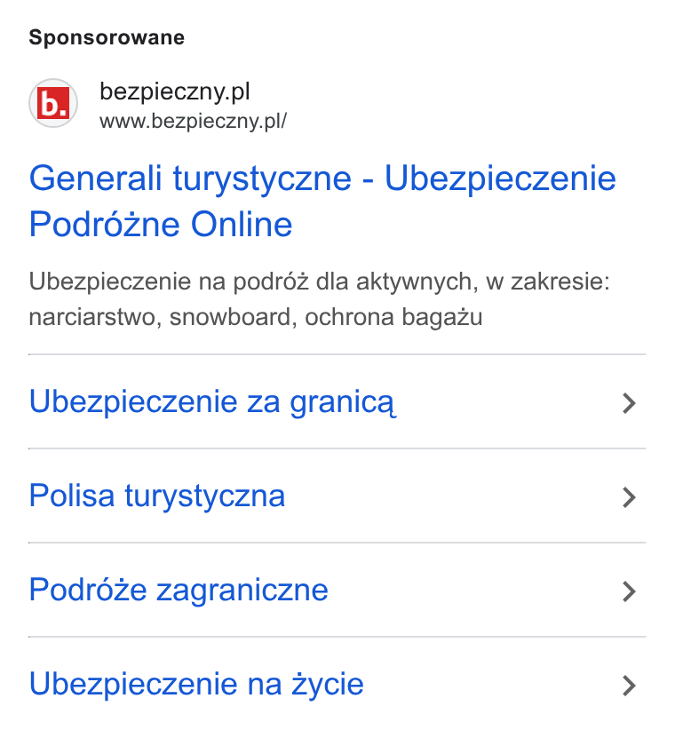Select the bezpieczny.pl site name text
This screenshot has width=675, height=730.
[175, 91]
